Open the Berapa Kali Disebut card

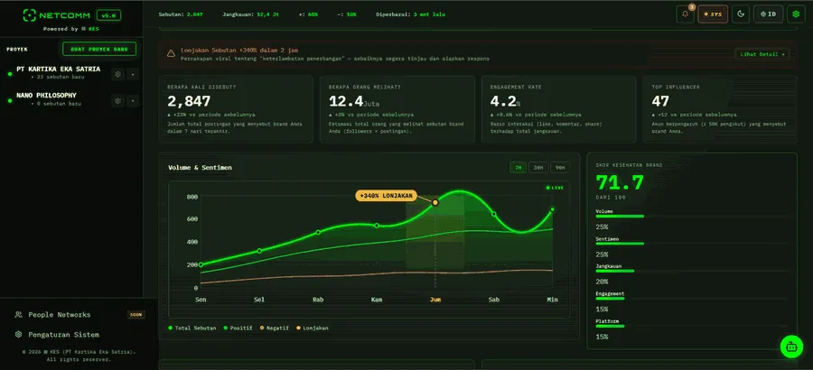pyautogui.click(x=236, y=109)
